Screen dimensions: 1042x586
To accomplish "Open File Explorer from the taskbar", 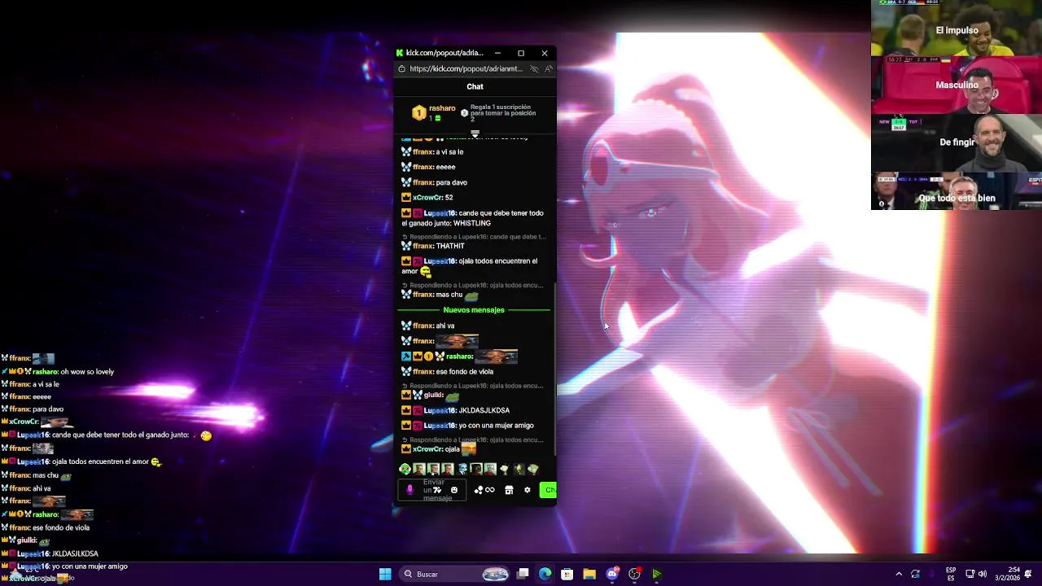I will pos(589,574).
